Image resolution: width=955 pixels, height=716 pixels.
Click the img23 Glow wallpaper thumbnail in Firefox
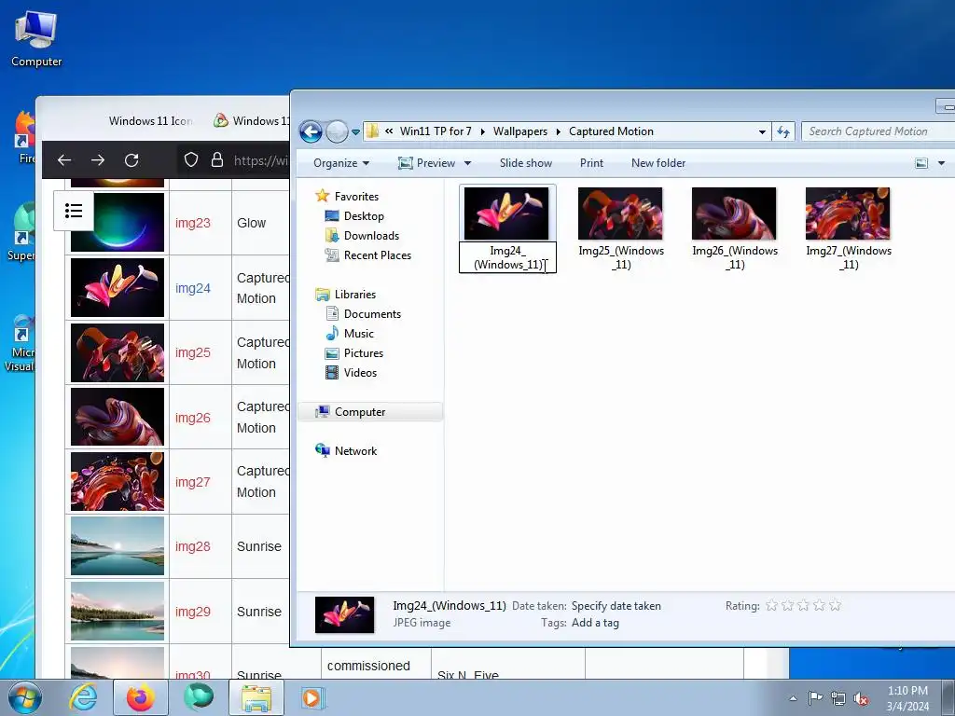click(118, 223)
